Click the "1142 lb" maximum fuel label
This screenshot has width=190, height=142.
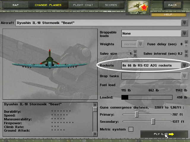tap(181, 90)
